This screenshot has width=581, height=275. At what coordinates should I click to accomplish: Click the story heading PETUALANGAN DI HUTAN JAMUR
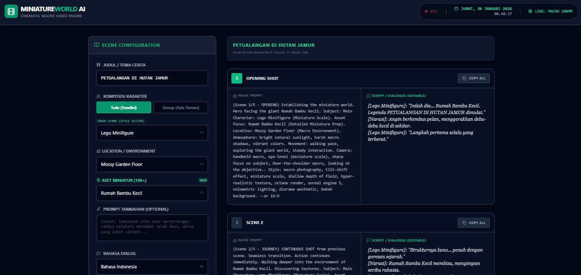tap(274, 45)
